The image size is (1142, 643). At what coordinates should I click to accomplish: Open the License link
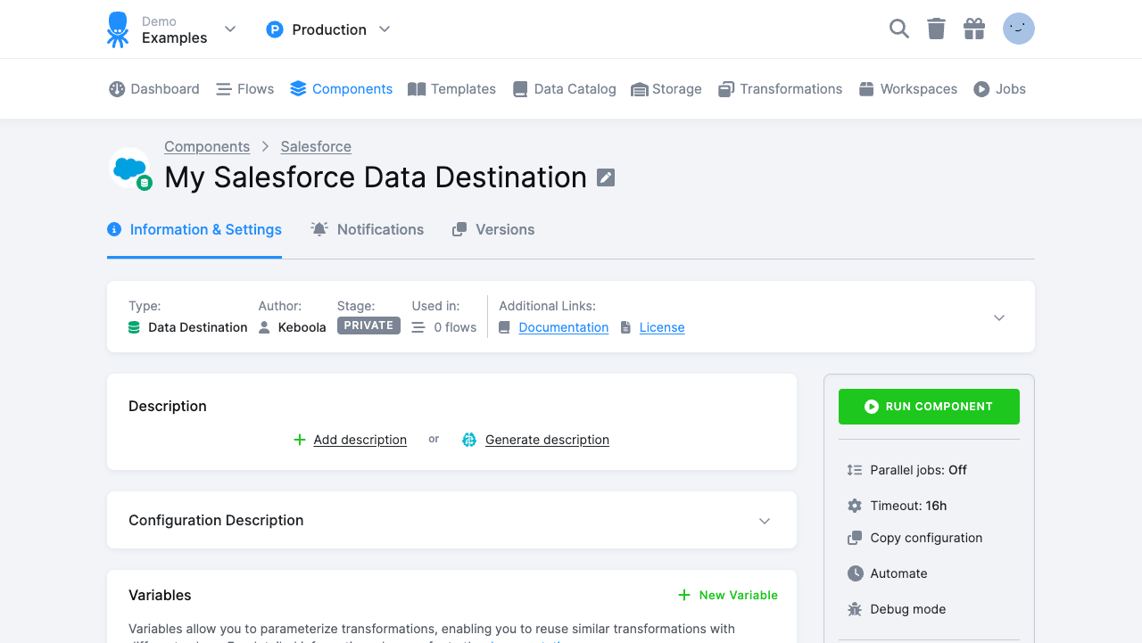[x=662, y=327]
